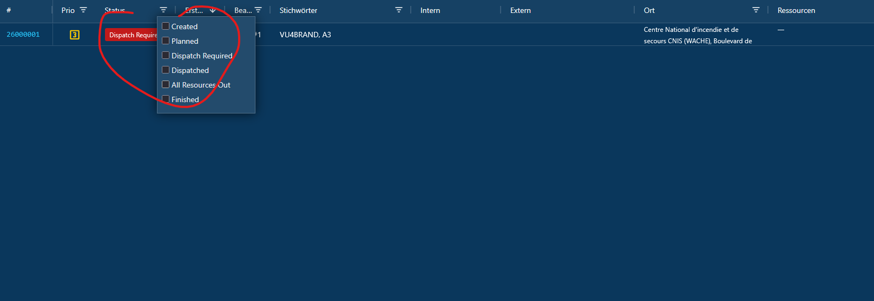Screen dimensions: 874x301
Task: Click the Stichwörter column filter icon
Action: point(399,10)
